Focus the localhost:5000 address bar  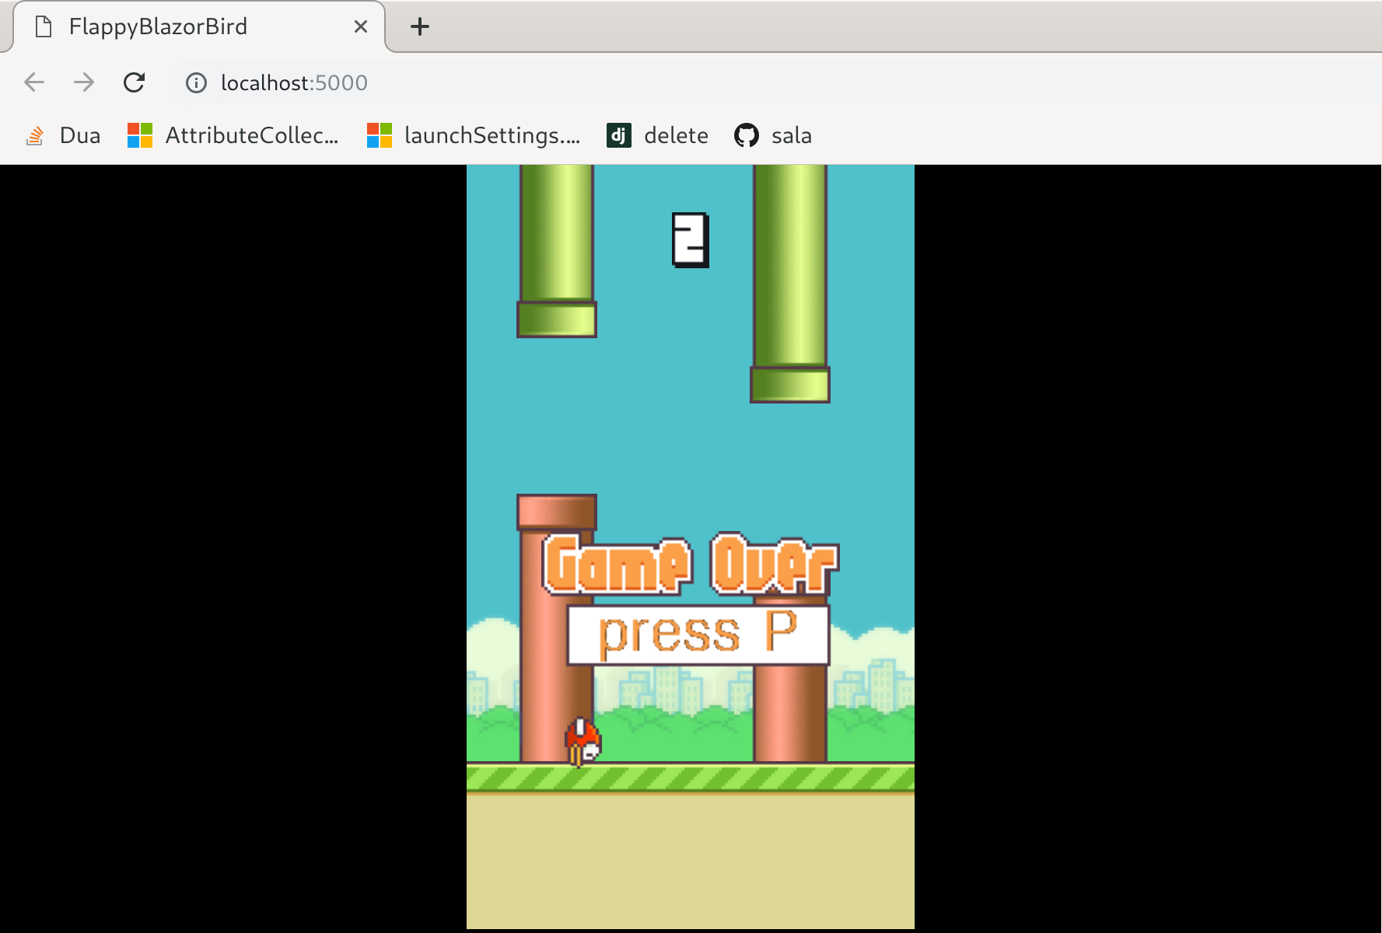coord(775,82)
